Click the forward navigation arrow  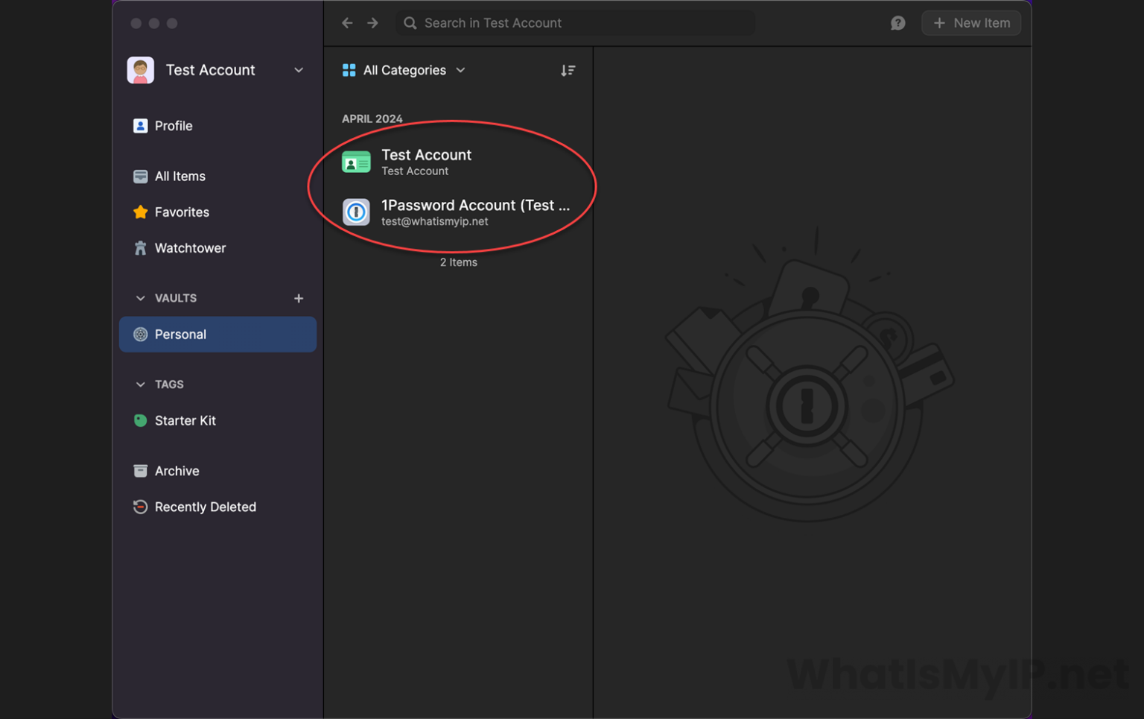372,23
